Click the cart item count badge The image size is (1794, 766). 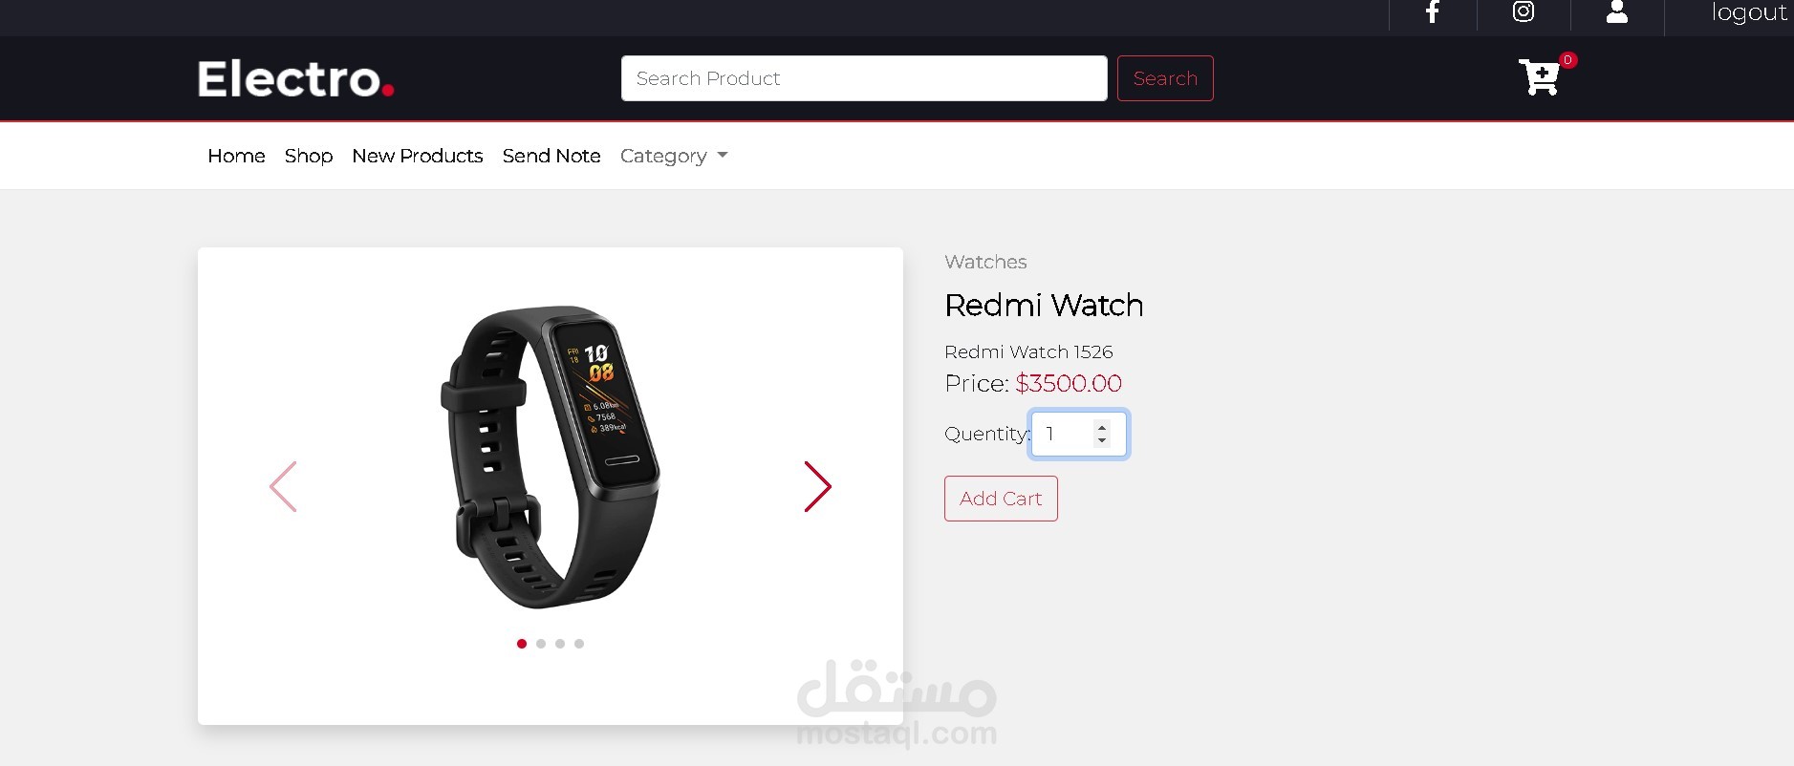click(x=1567, y=60)
